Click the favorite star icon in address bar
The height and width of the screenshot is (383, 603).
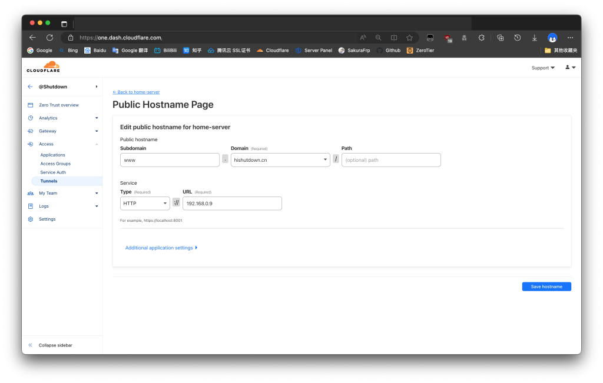[409, 38]
